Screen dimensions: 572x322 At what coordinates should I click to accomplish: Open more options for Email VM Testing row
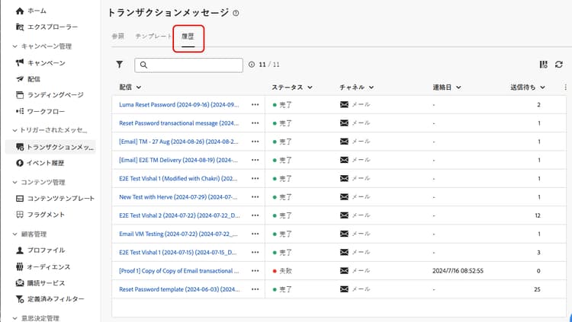pos(255,234)
